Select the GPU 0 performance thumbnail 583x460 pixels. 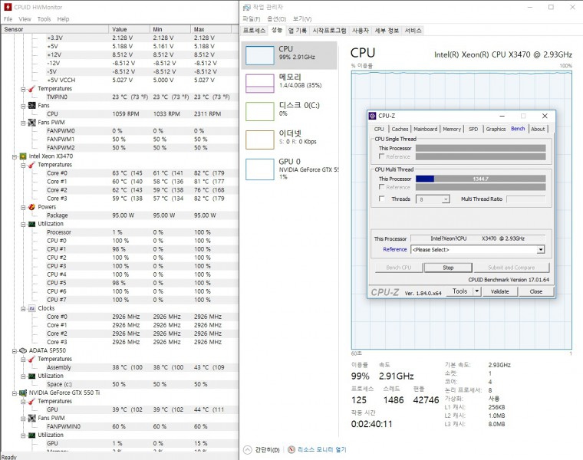[260, 169]
